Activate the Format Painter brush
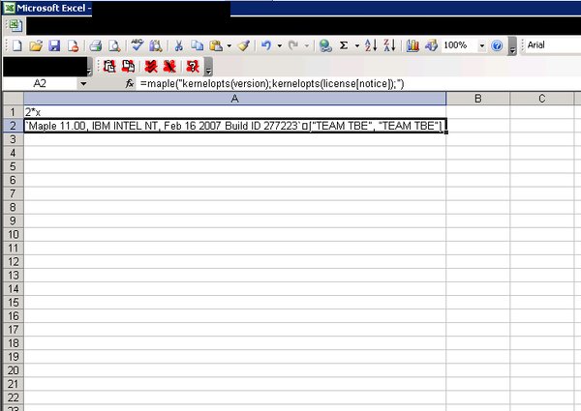Screen dimensions: 581x411 (243, 45)
